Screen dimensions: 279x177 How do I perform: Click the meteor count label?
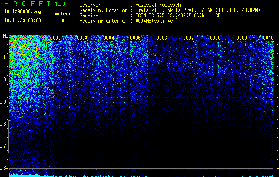(63, 14)
